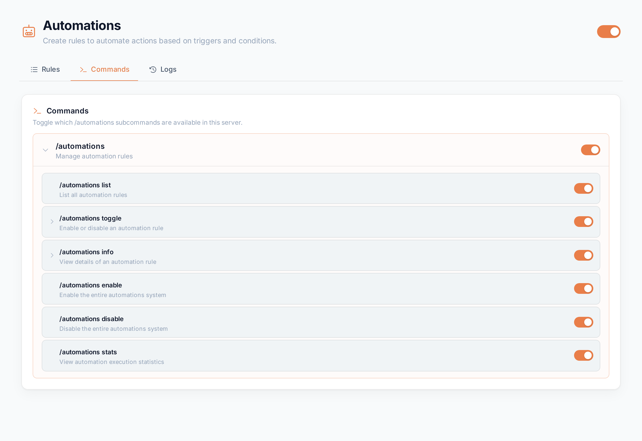Click the terminal icon beside Commands heading
Image resolution: width=642 pixels, height=441 pixels.
click(37, 111)
